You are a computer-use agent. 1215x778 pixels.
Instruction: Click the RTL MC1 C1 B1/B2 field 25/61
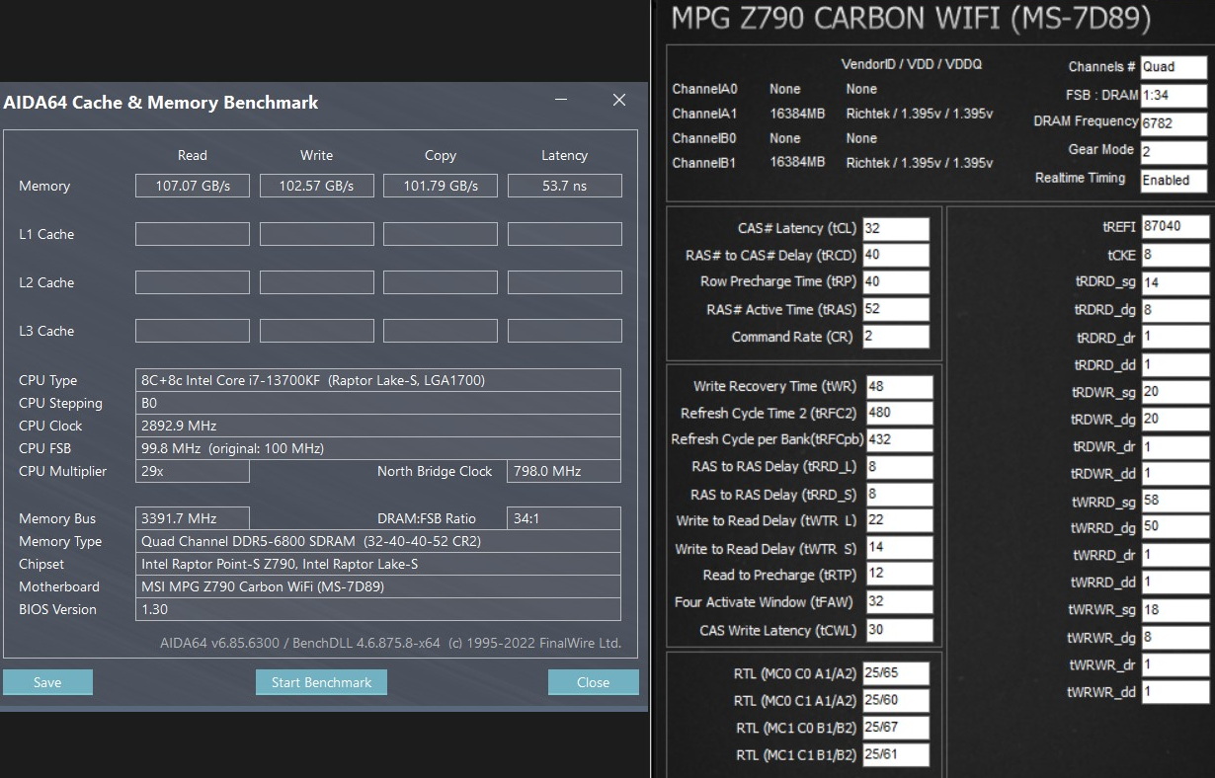coord(896,755)
